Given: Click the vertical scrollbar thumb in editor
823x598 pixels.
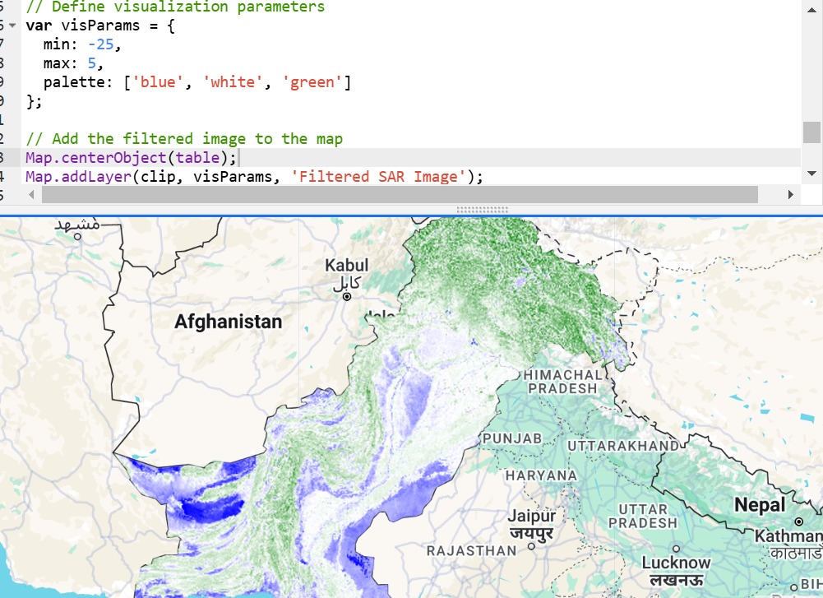Looking at the screenshot, I should coord(811,132).
